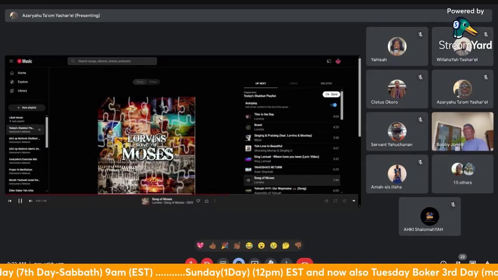This screenshot has width=498, height=280.
Task: Save the queue with the Save button
Action: 331,94
